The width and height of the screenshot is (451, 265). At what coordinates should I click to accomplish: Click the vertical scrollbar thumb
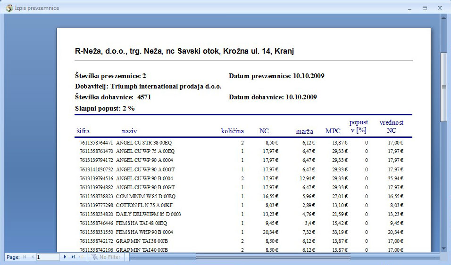coord(443,87)
